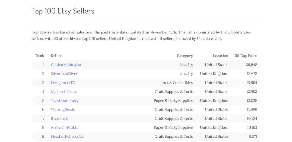
Task: Open the CaitlynMinimalist seller link
Action: pos(66,65)
